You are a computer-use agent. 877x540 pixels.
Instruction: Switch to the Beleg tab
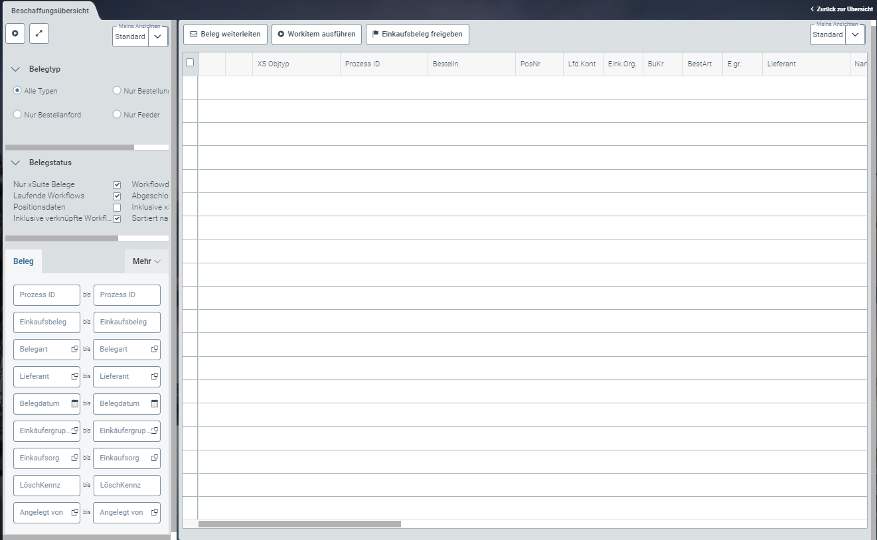pos(23,261)
